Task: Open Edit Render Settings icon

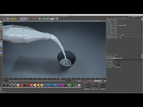Action: (37, 19)
